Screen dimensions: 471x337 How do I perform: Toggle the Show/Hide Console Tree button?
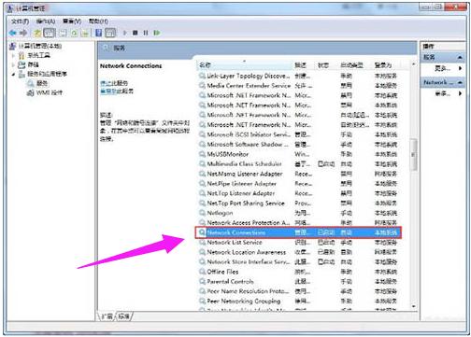click(x=50, y=33)
